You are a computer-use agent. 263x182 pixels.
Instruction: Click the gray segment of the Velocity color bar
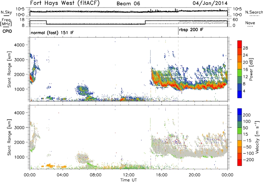tap(240, 137)
